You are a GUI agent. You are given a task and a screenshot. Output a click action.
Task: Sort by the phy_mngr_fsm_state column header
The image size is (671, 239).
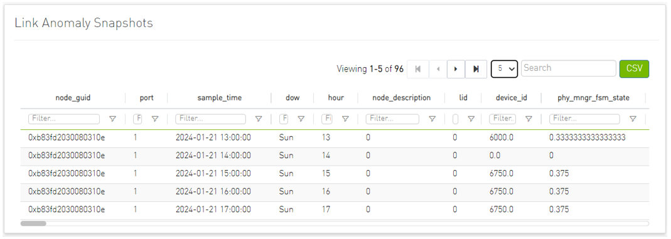tap(593, 98)
